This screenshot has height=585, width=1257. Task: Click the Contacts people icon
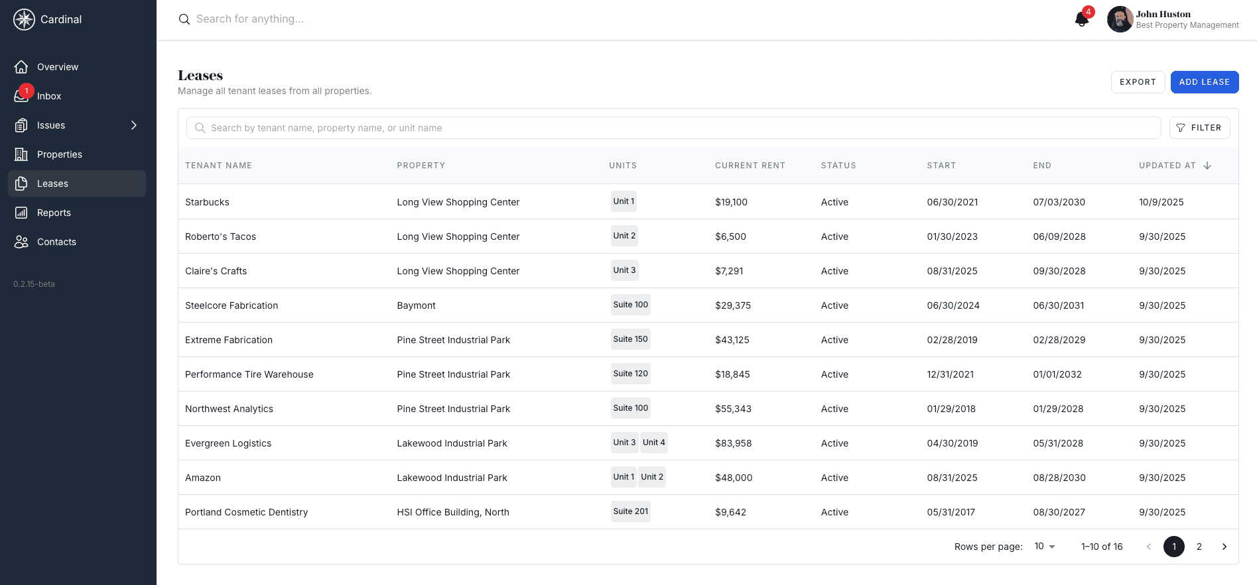coord(21,242)
